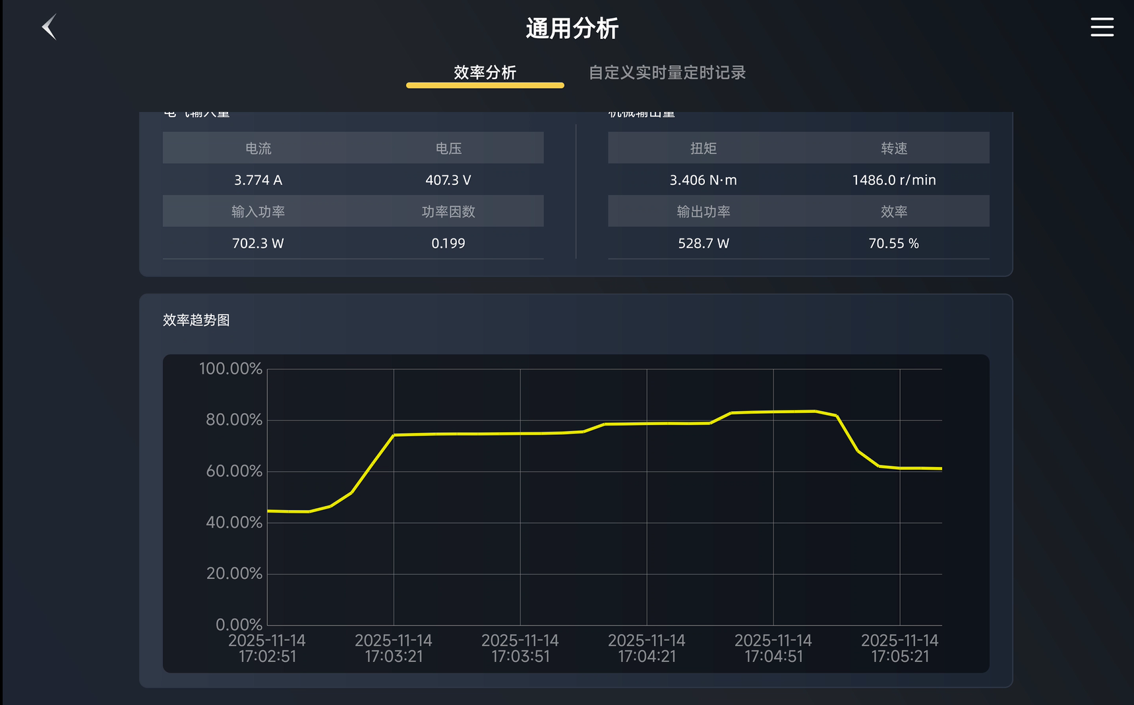This screenshot has width=1134, height=705.
Task: Click the 输出功率 header cell
Action: [703, 211]
